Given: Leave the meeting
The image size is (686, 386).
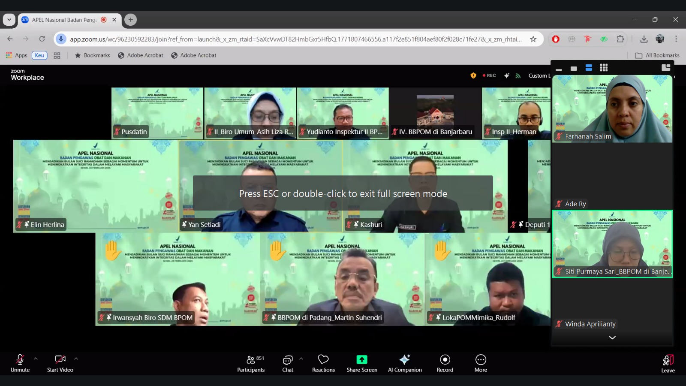Looking at the screenshot, I should click(668, 363).
